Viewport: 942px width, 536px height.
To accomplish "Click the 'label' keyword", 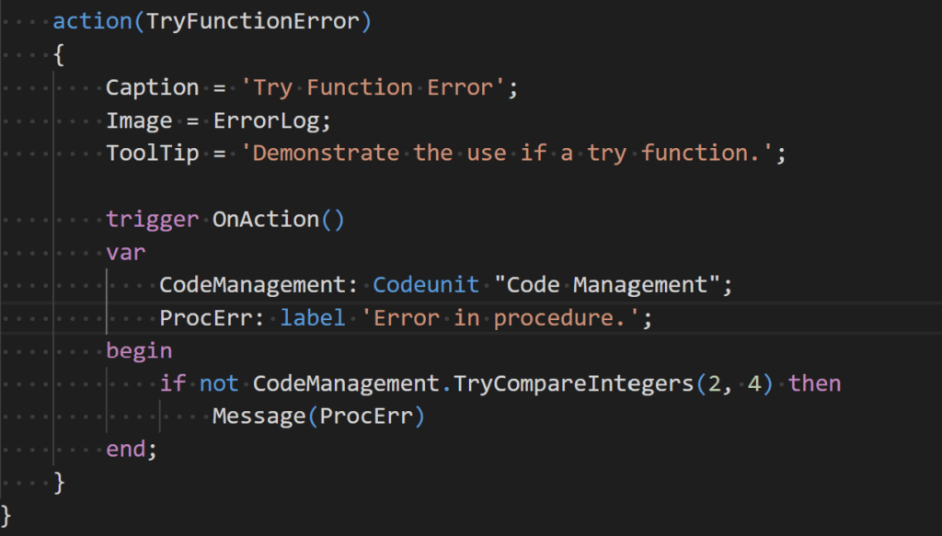I will click(313, 318).
